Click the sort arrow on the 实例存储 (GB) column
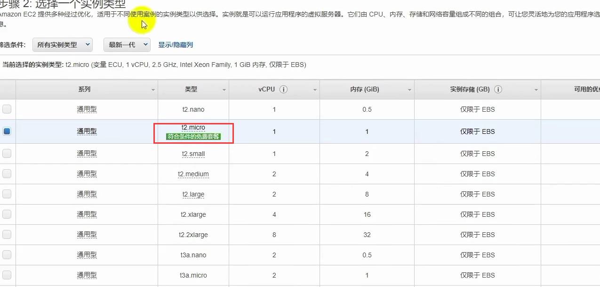Viewport: 600px width, 287px height. pos(536,90)
